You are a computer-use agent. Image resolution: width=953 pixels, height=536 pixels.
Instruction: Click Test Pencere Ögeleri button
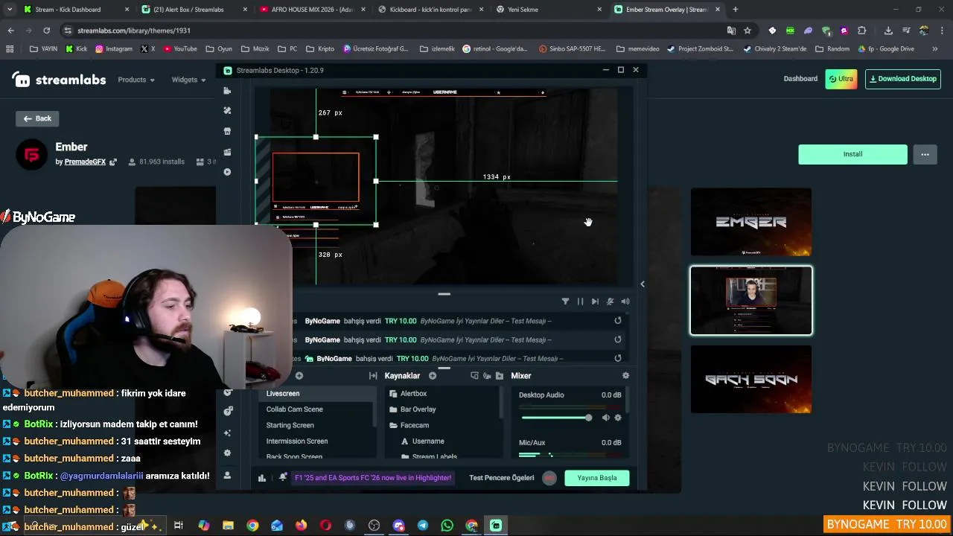point(501,478)
